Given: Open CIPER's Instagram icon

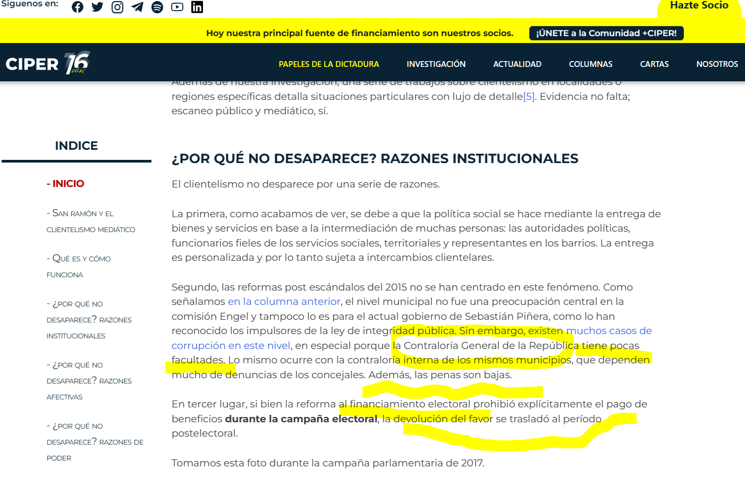Looking at the screenshot, I should click(x=117, y=7).
